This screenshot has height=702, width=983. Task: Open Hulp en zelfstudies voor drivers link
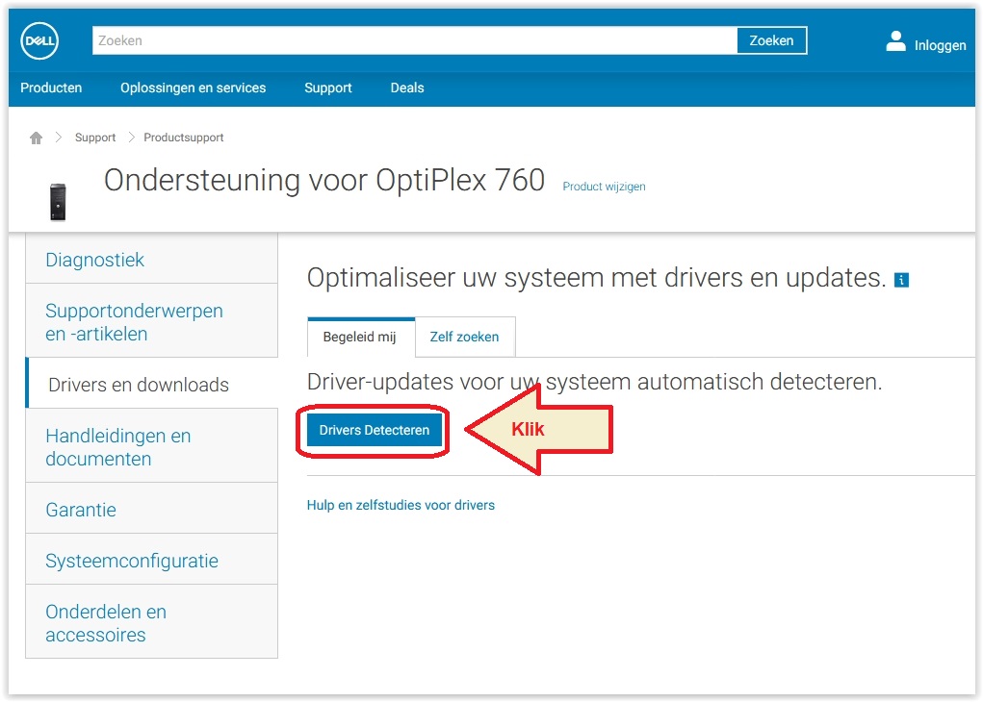tap(401, 505)
